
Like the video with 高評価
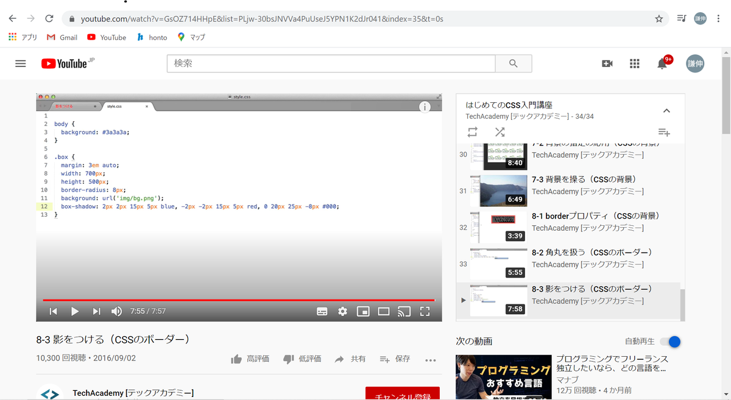(250, 359)
